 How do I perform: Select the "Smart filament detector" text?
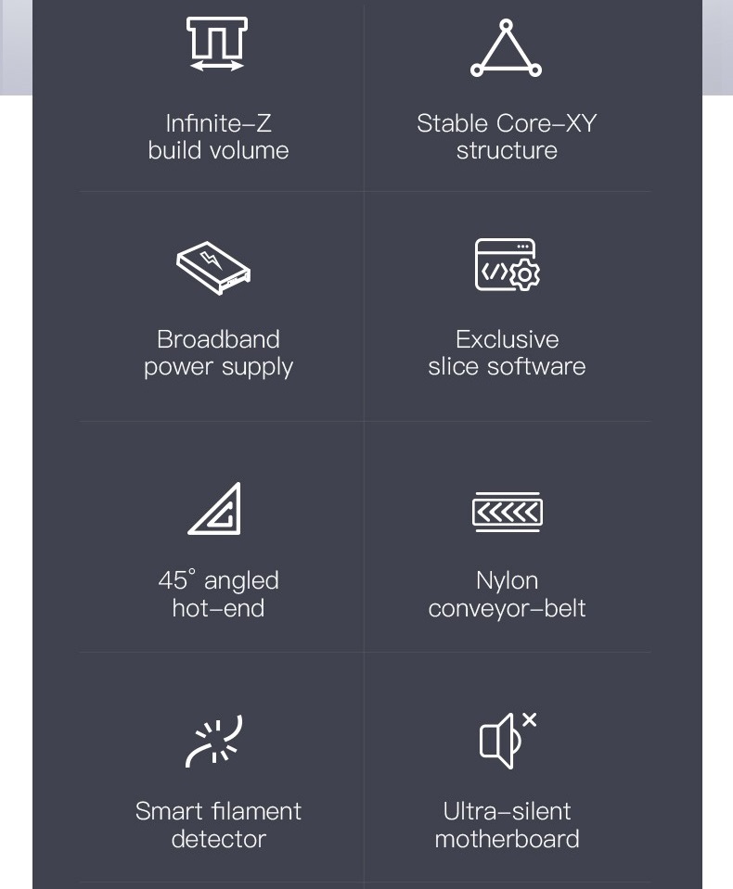click(x=218, y=825)
